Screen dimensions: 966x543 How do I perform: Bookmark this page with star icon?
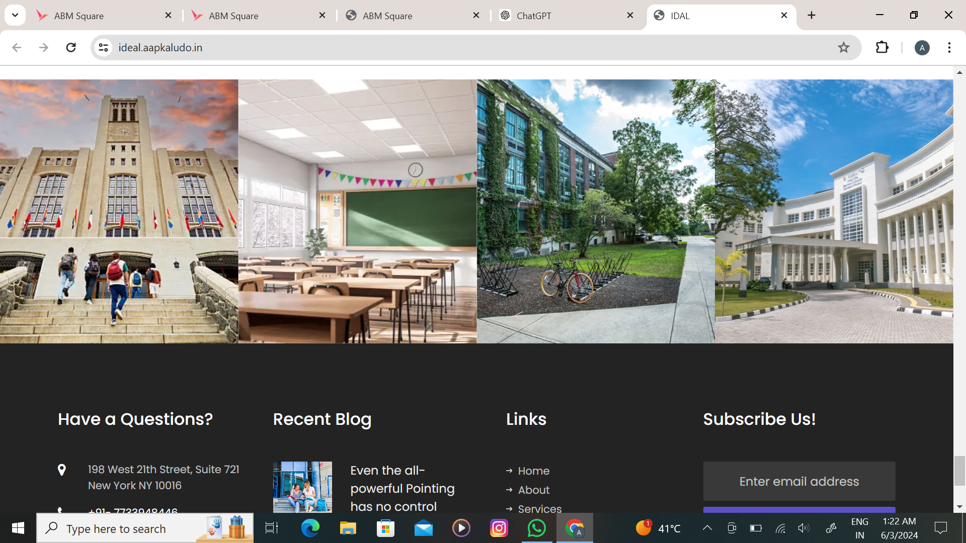[843, 47]
